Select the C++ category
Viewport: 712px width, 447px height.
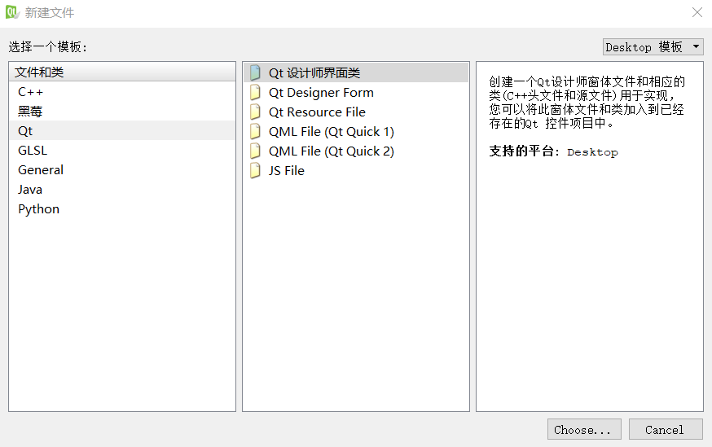pyautogui.click(x=121, y=92)
